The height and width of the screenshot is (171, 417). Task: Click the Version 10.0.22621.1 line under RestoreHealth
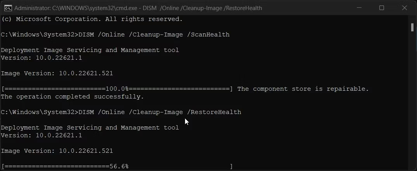click(x=42, y=135)
